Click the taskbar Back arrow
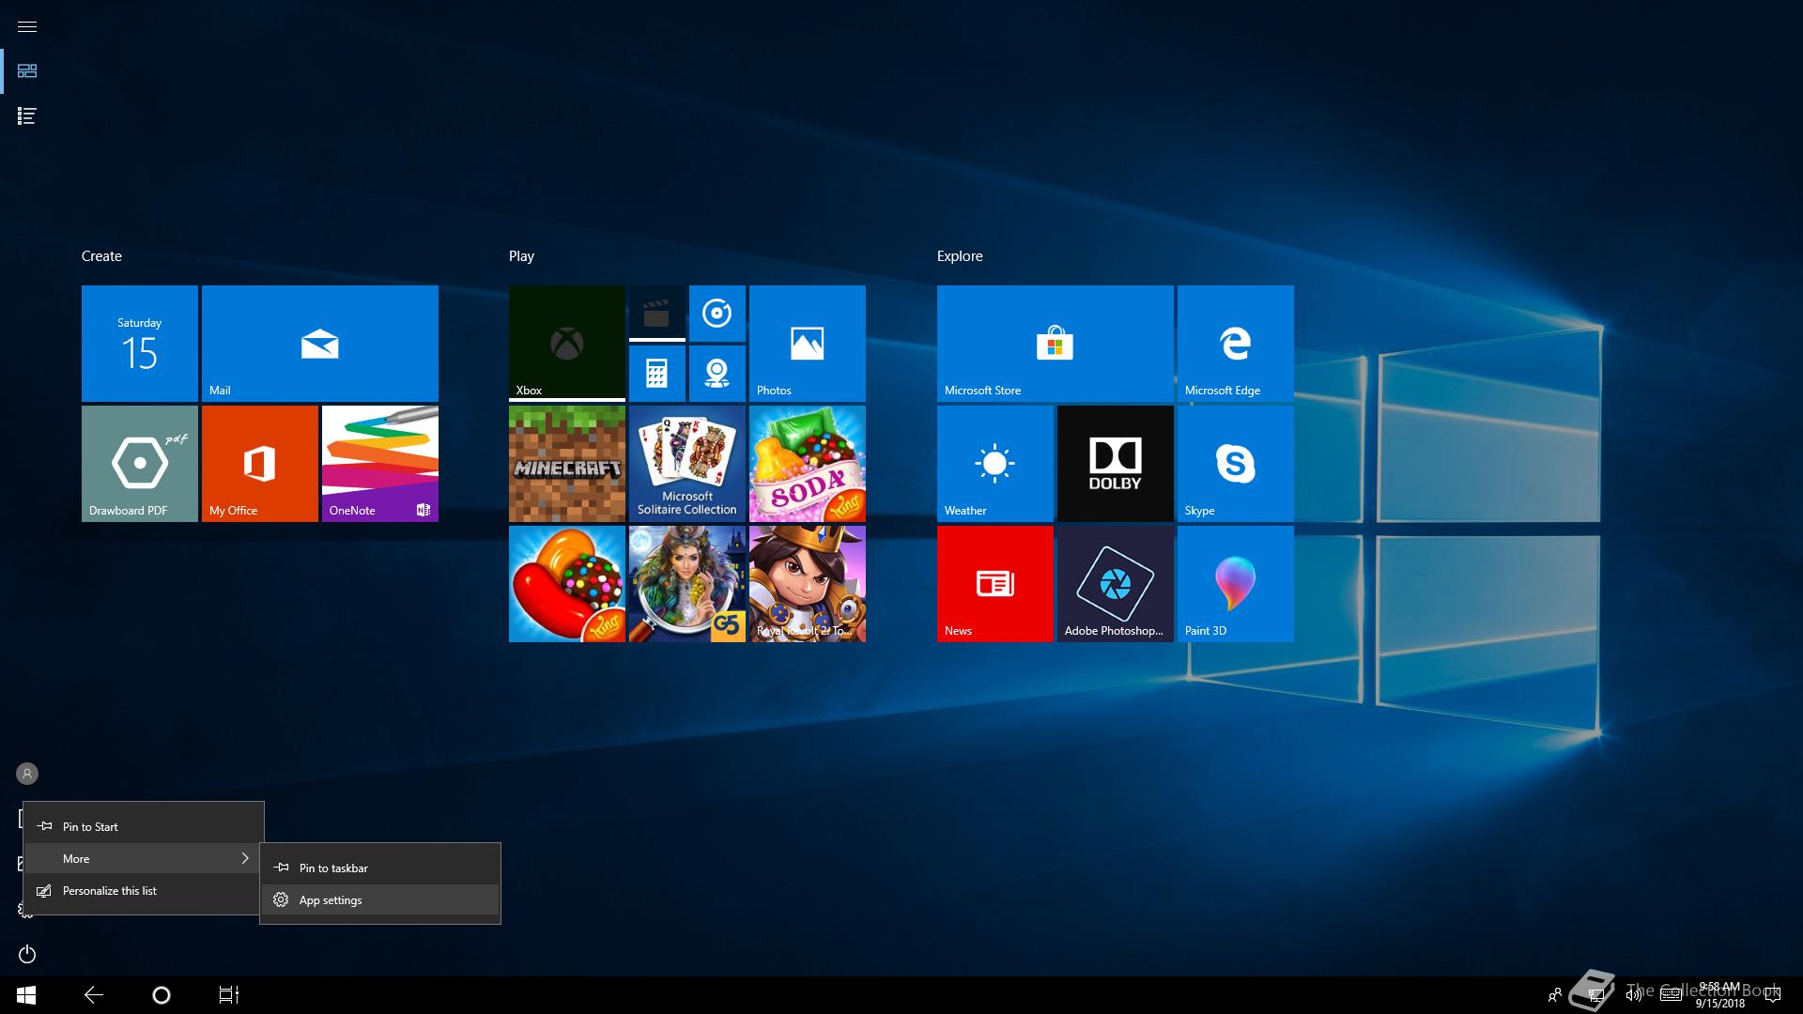The image size is (1803, 1014). coord(94,995)
